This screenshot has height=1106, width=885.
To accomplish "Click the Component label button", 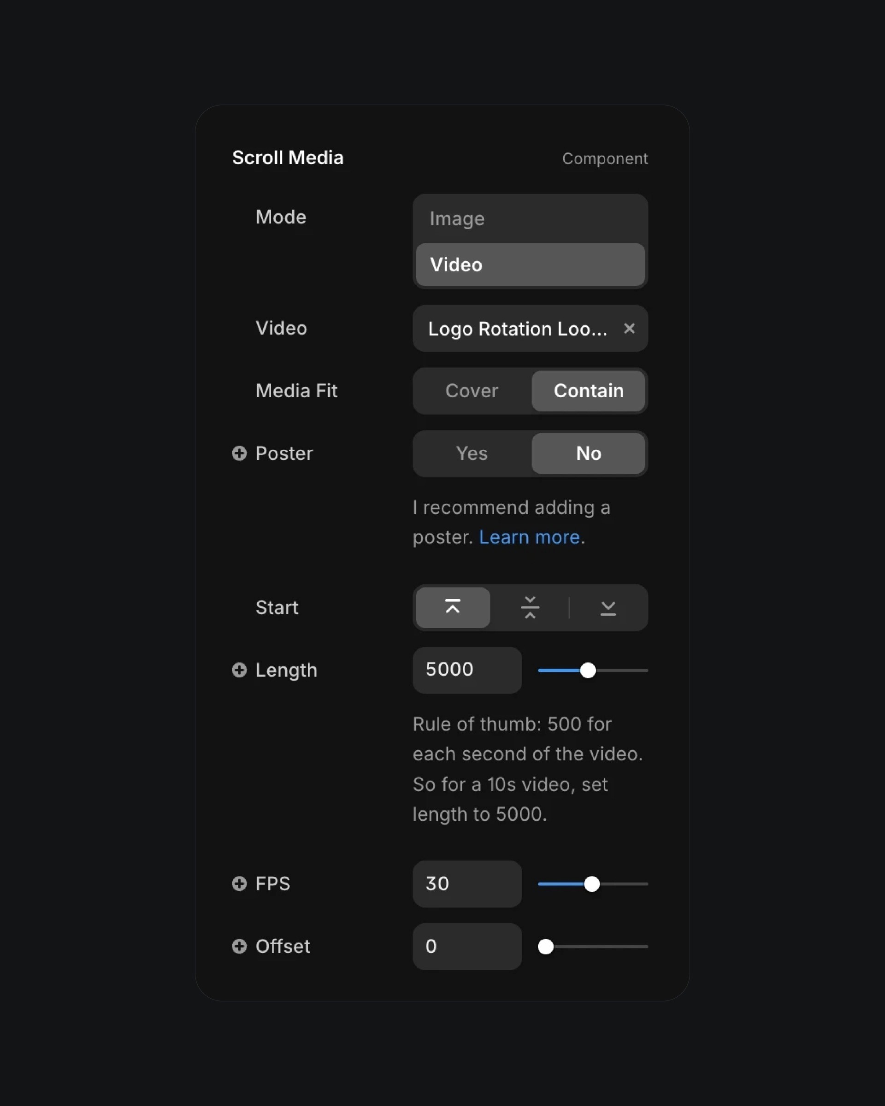I will click(605, 158).
